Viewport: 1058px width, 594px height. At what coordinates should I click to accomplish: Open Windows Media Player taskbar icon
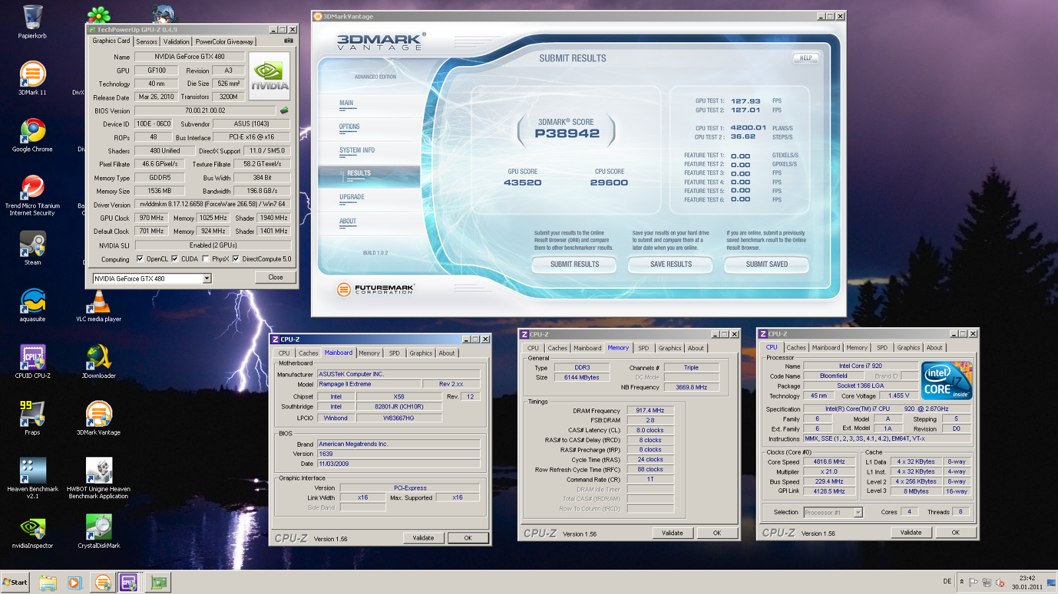(74, 583)
